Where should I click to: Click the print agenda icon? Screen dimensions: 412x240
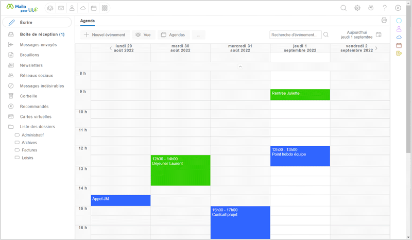(384, 20)
